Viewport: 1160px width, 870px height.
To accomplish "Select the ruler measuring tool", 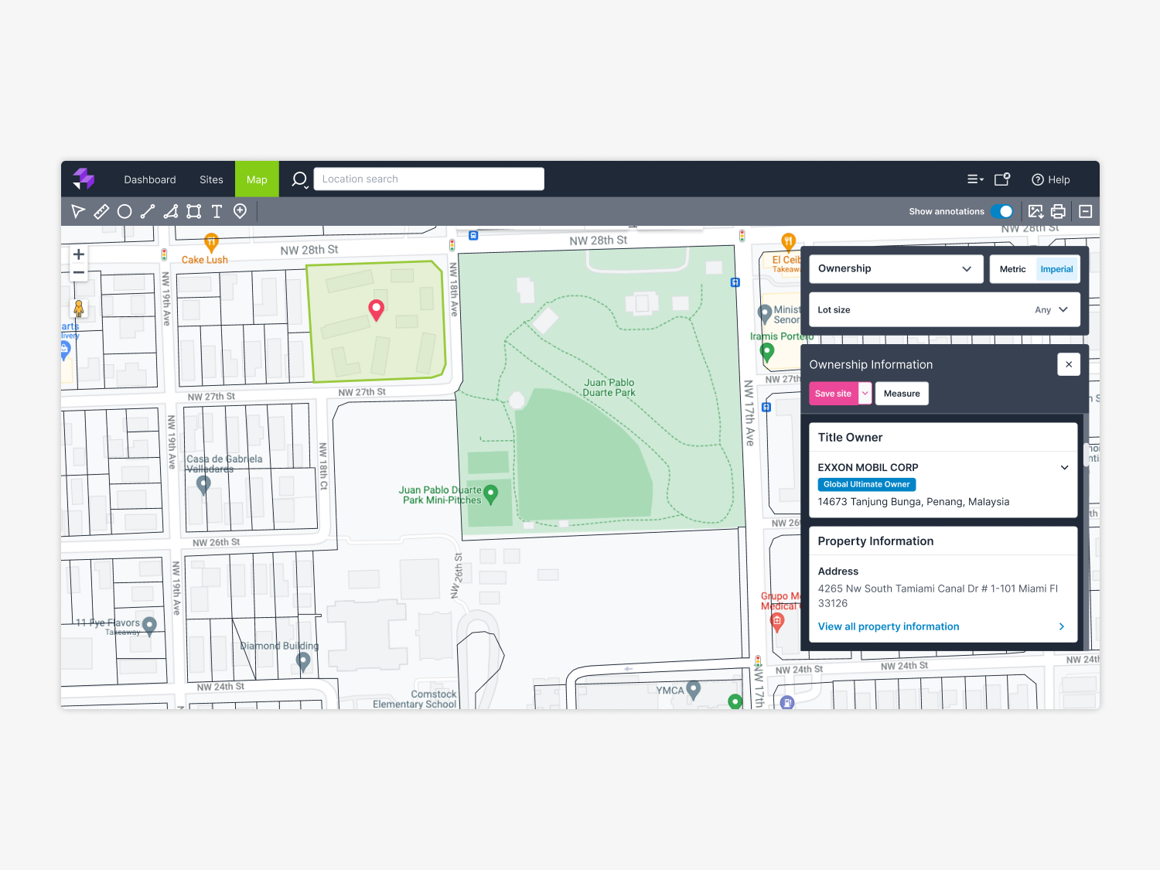I will [x=101, y=210].
